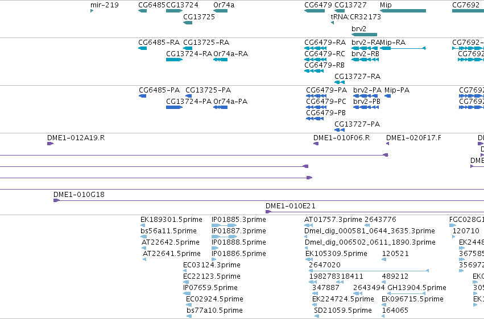Screen dimensions: 484x319
Task: Open the Or74a-RA transcript label
Action: (x=230, y=53)
